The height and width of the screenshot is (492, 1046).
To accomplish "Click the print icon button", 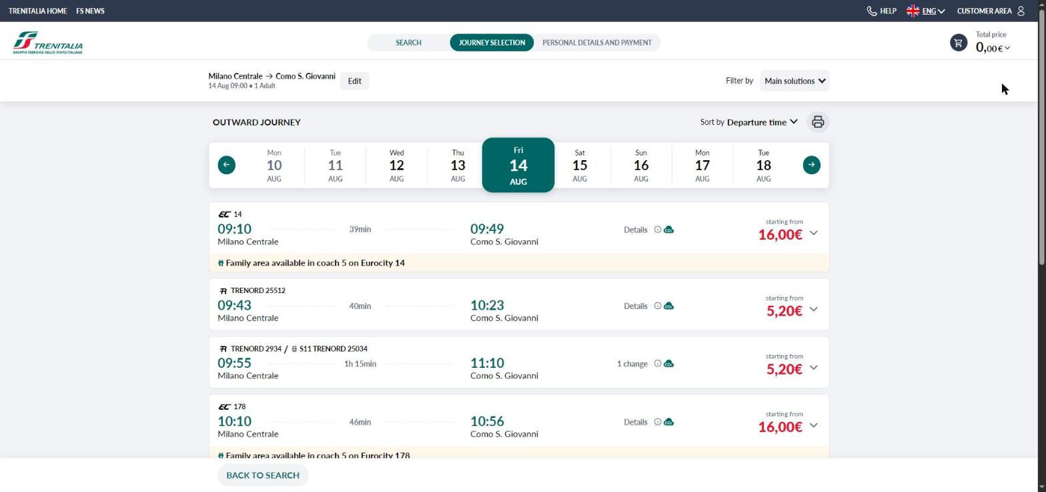I will click(818, 122).
